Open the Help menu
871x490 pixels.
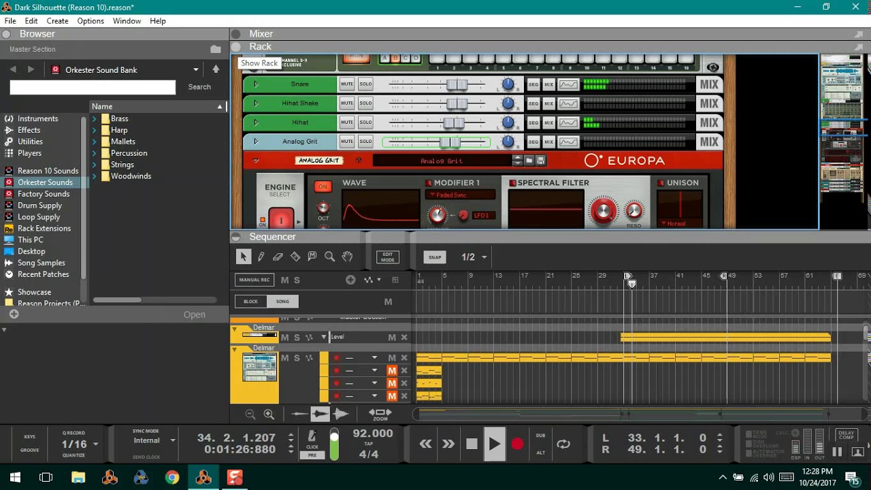coord(158,21)
